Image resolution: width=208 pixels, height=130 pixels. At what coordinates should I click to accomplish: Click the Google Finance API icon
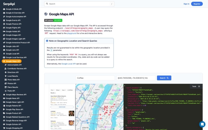(4, 24)
